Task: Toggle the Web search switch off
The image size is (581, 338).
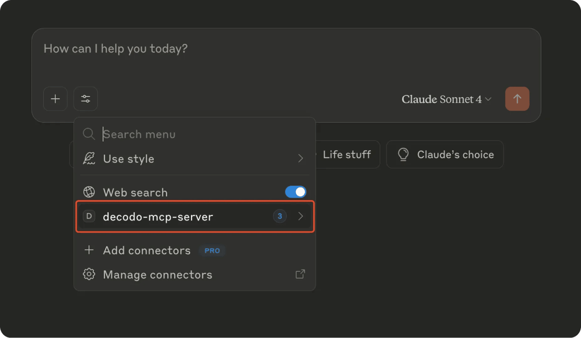Action: 296,192
